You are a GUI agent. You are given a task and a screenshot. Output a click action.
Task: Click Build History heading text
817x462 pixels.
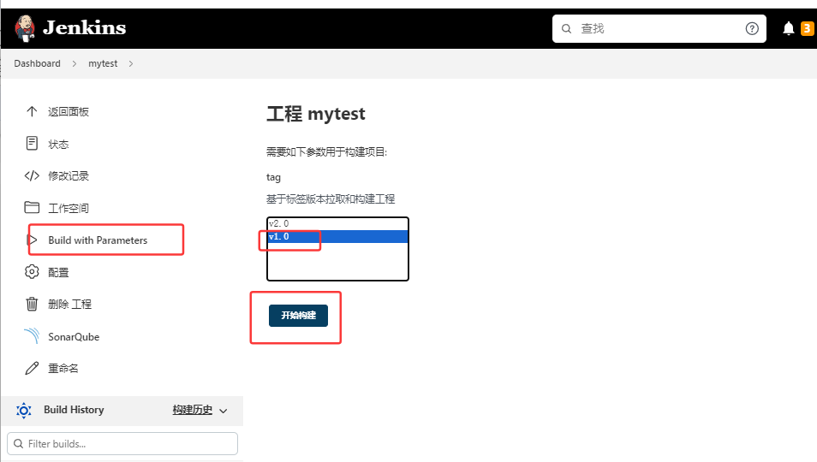pos(74,410)
